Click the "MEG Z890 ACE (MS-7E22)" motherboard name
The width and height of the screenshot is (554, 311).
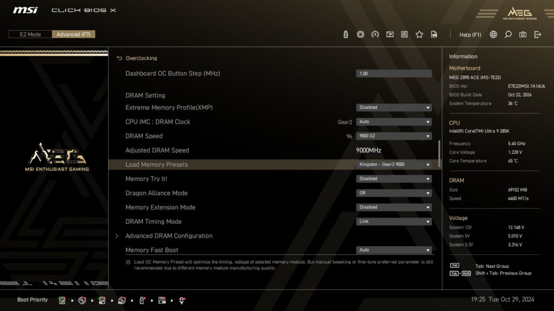click(475, 78)
